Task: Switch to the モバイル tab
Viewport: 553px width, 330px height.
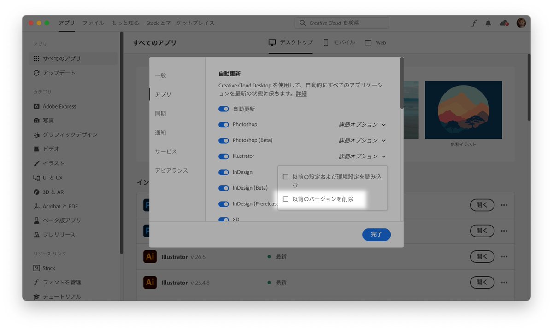Action: pos(339,42)
